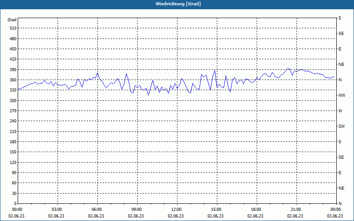
Task: Click the 150 y-axis value
Action: 13,152
